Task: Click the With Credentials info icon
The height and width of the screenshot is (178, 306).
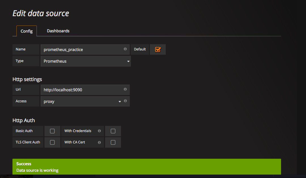Action: [99, 131]
